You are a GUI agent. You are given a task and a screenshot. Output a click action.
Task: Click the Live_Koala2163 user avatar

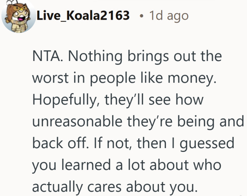click(18, 16)
